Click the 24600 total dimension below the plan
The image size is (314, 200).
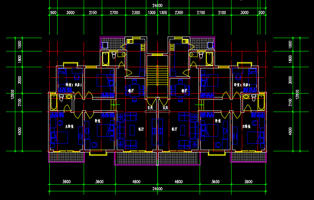157,189
